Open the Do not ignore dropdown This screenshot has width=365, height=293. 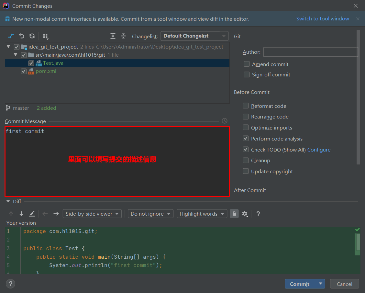150,214
